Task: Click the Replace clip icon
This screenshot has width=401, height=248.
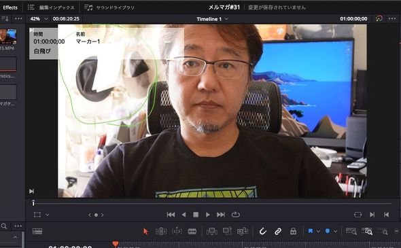Action: pyautogui.click(x=243, y=232)
